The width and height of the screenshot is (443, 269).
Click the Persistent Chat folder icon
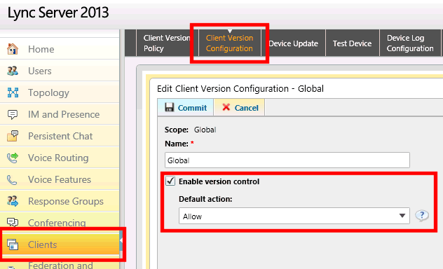click(x=13, y=136)
